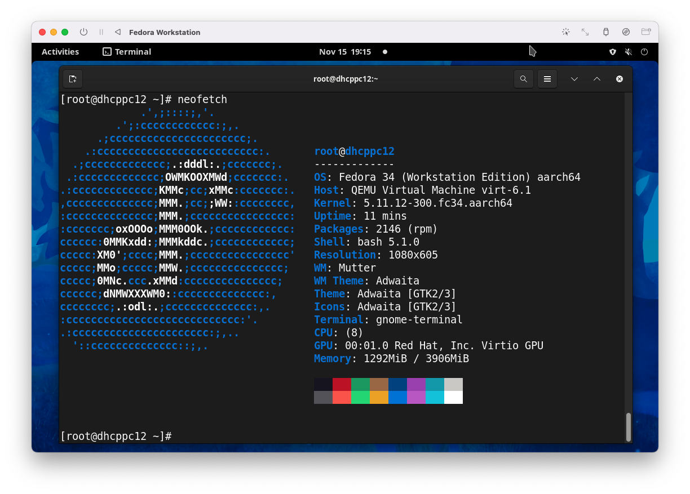The width and height of the screenshot is (690, 494).
Task: Pause the virtual machine
Action: point(101,32)
